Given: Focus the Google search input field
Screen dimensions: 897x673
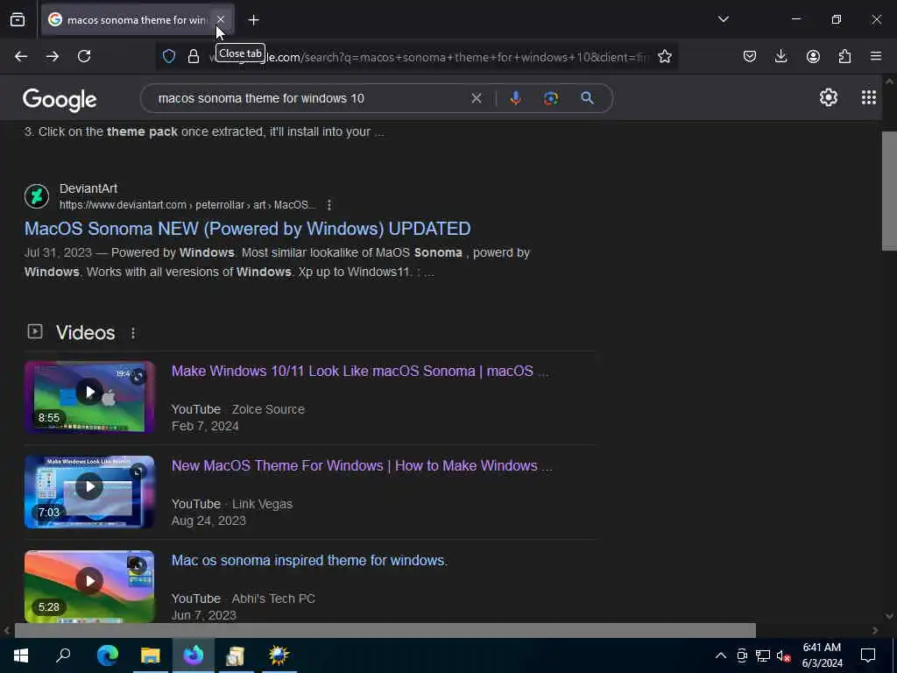Looking at the screenshot, I should pos(309,98).
